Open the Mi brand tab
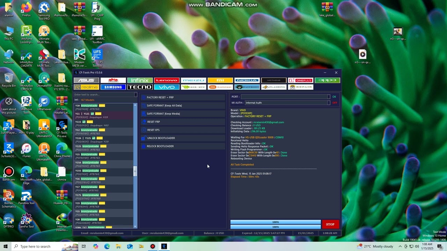This screenshot has width=447, height=251. pos(220,80)
